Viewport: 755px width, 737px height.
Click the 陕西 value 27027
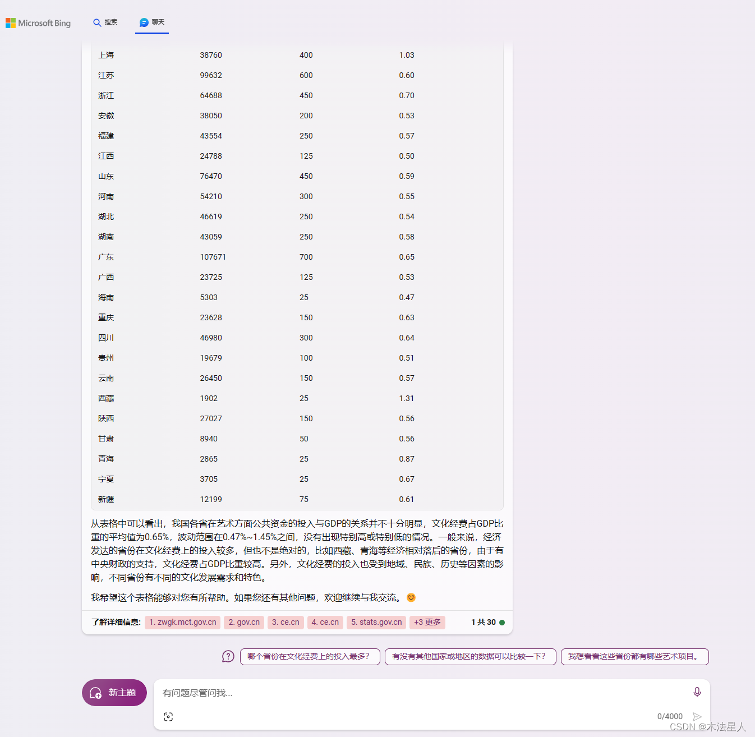tap(211, 418)
